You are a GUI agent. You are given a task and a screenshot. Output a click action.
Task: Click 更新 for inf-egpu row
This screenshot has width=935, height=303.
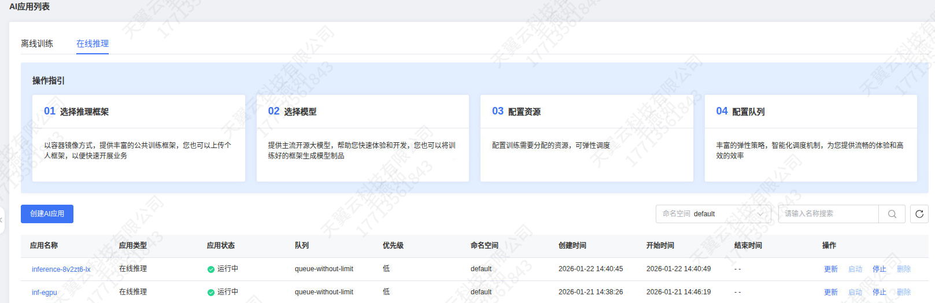[x=830, y=293]
